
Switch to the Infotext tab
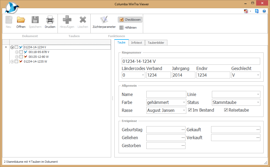136,43
